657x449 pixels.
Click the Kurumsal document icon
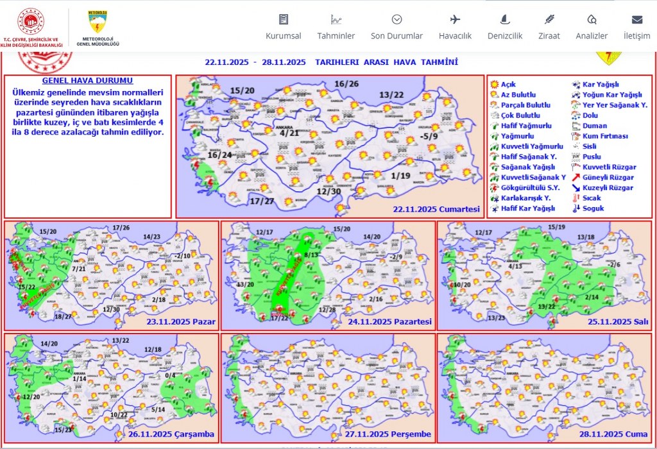284,19
